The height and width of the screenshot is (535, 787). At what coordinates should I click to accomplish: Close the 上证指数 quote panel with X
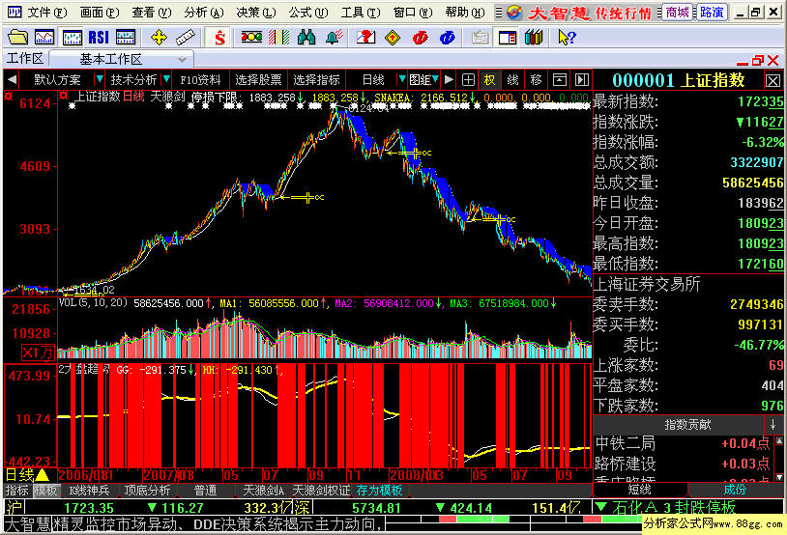coord(772,81)
